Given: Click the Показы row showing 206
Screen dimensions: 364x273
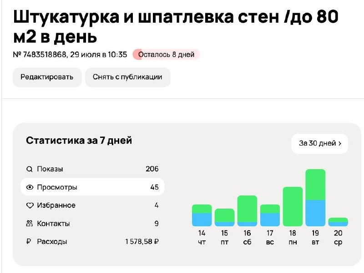Looking at the screenshot, I should point(91,169).
